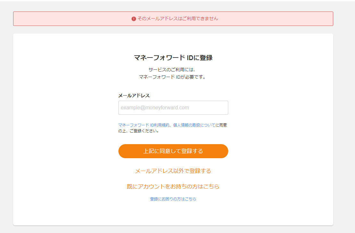Click 上記に同意して登録する button
Image resolution: width=355 pixels, height=233 pixels.
(x=173, y=151)
